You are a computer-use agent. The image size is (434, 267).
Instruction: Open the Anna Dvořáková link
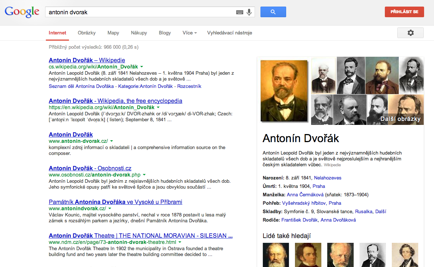click(x=338, y=220)
